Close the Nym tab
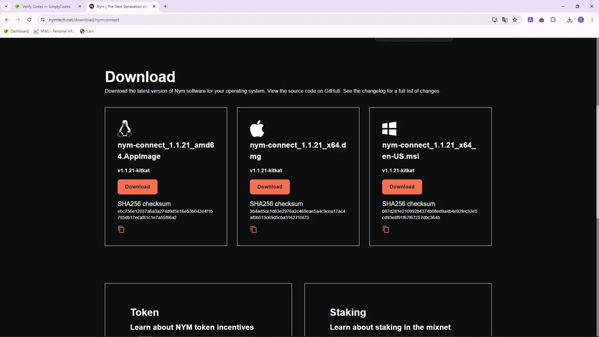The height and width of the screenshot is (337, 599). [x=154, y=6]
